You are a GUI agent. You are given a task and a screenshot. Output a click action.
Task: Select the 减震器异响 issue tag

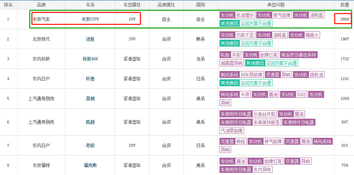coord(231,63)
